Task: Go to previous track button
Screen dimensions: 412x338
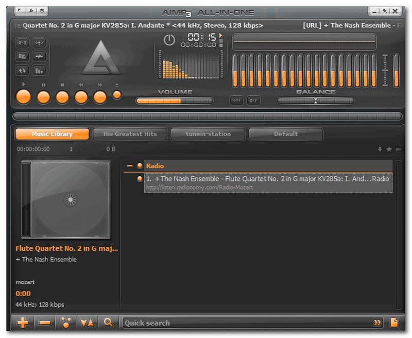Action: 81,97
